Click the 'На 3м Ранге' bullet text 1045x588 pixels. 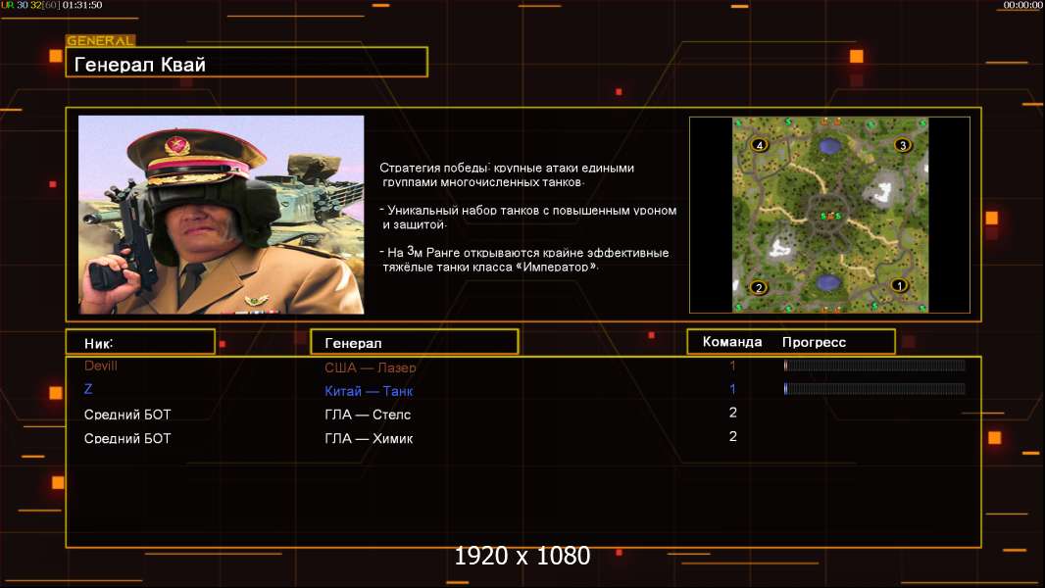click(x=523, y=259)
